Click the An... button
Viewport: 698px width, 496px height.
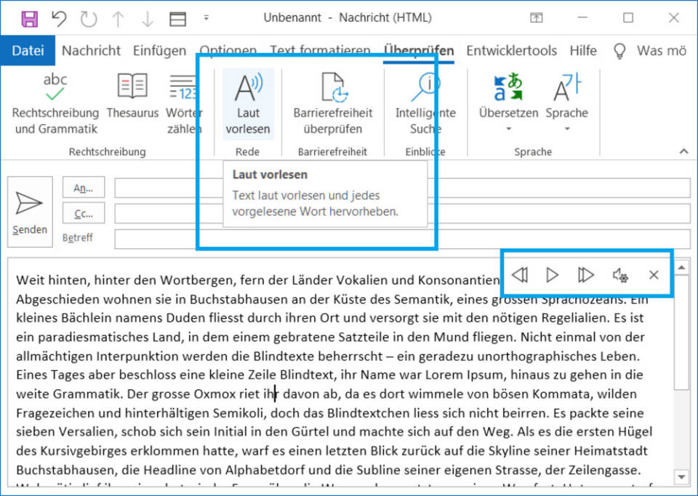84,187
